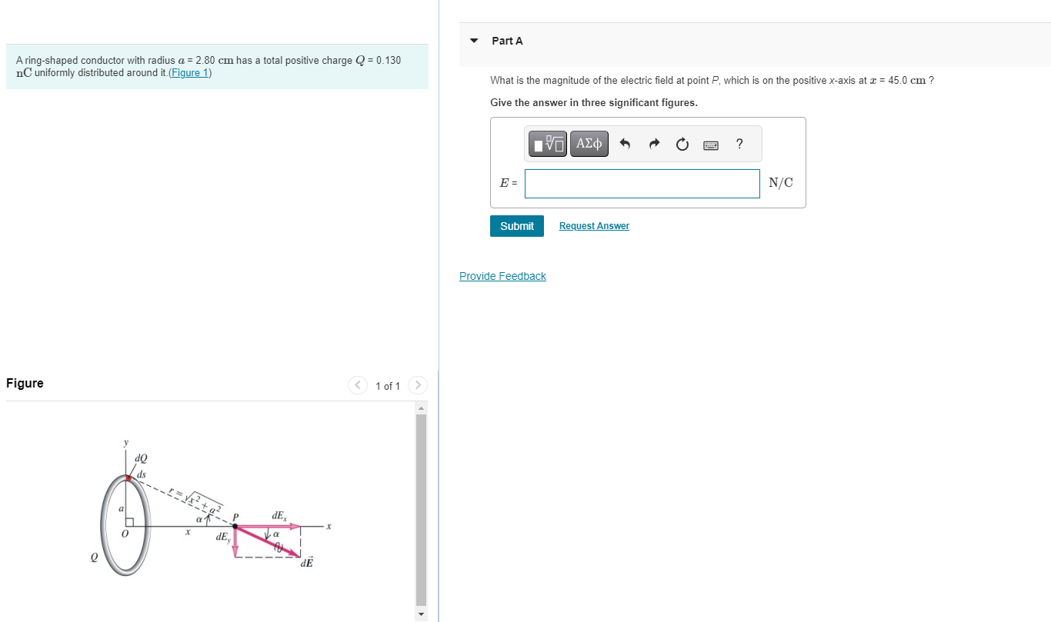This screenshot has height=622, width=1051.
Task: Click inside the E = answer input box
Action: click(642, 183)
